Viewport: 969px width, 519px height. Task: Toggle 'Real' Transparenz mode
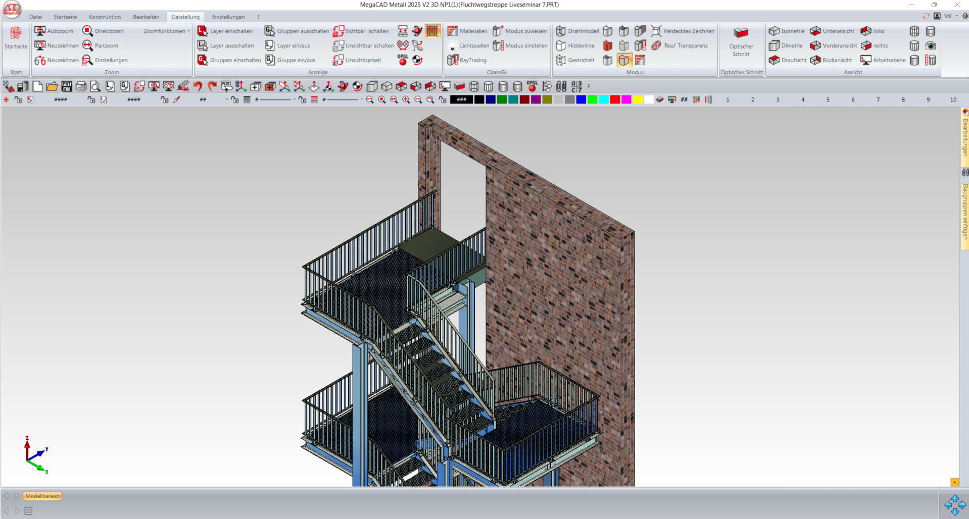point(680,45)
